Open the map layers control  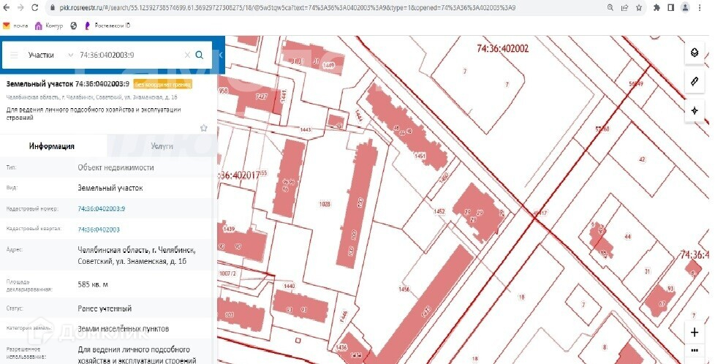[694, 54]
